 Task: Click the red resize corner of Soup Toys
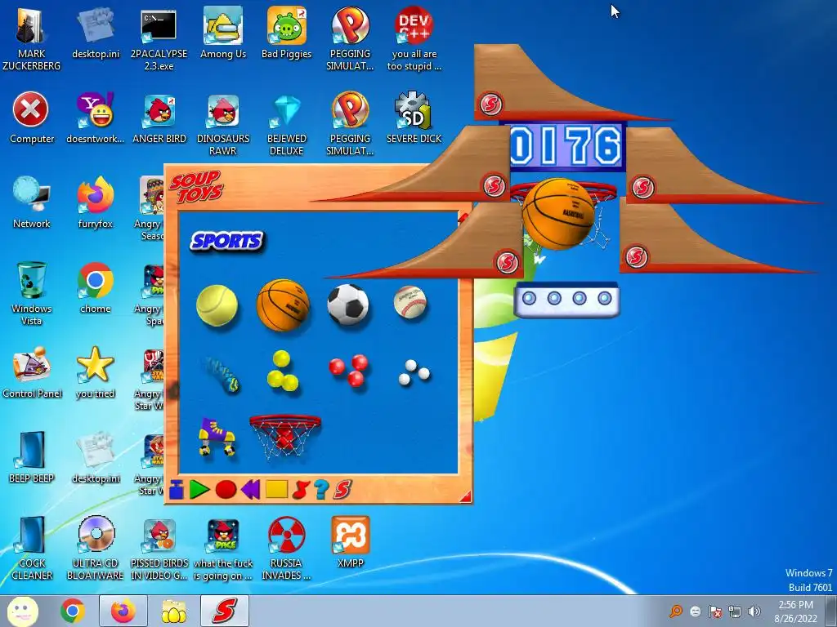point(465,497)
